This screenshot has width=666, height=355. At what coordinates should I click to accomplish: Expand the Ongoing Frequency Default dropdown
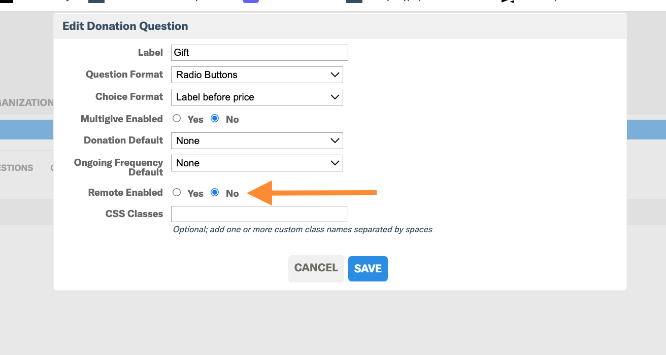[257, 163]
